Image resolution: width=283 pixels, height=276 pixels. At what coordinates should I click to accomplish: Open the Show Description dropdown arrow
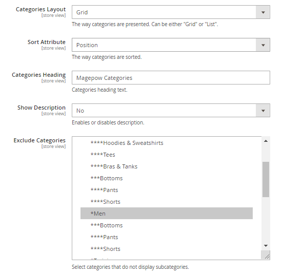pos(263,111)
